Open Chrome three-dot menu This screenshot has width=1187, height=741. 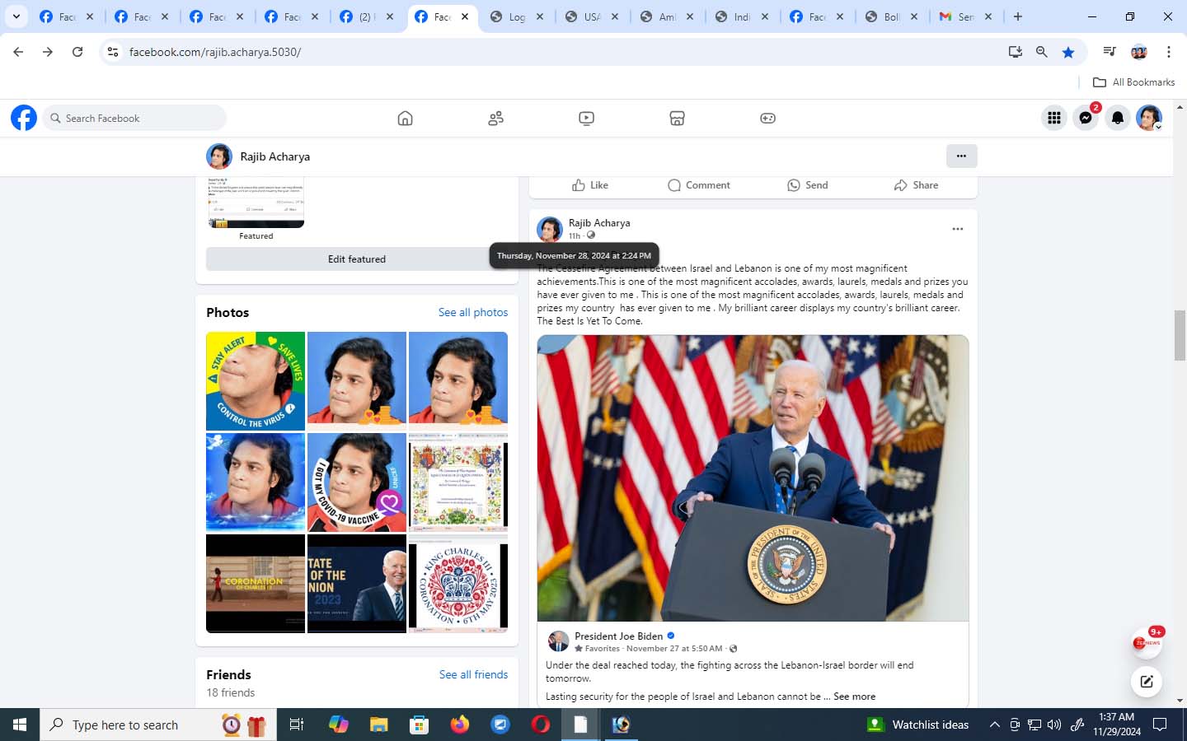pyautogui.click(x=1169, y=52)
